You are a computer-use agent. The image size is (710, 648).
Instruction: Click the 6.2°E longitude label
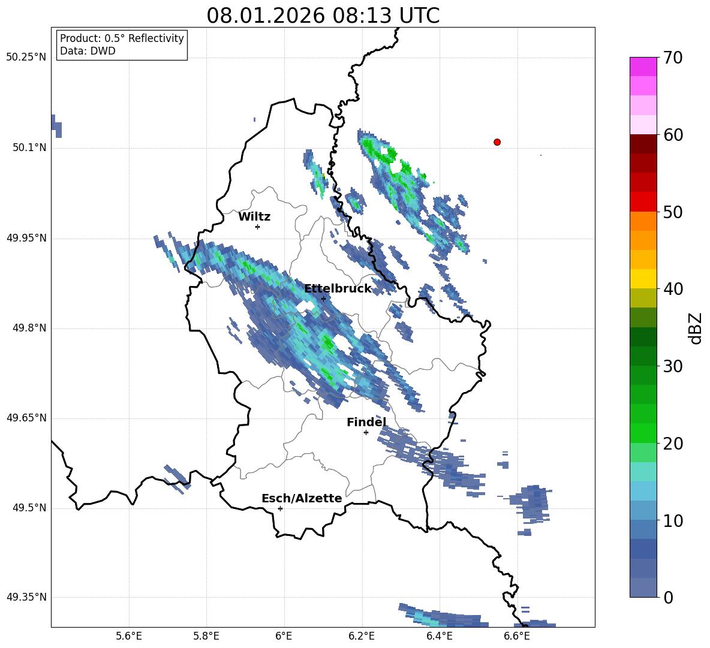(362, 636)
